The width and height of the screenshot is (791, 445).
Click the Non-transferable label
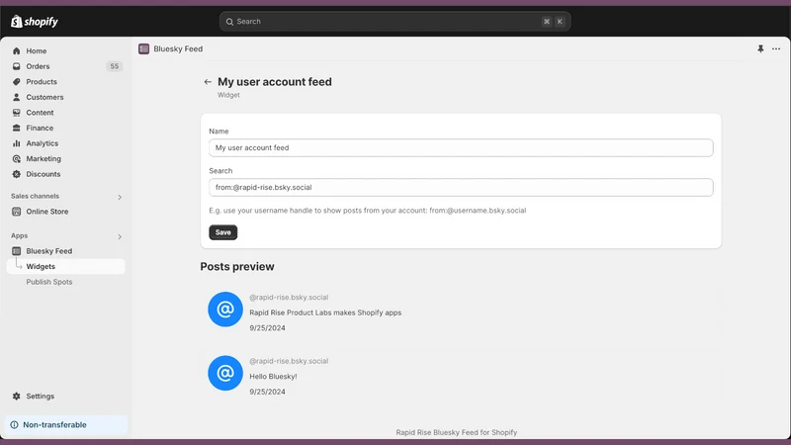click(54, 425)
